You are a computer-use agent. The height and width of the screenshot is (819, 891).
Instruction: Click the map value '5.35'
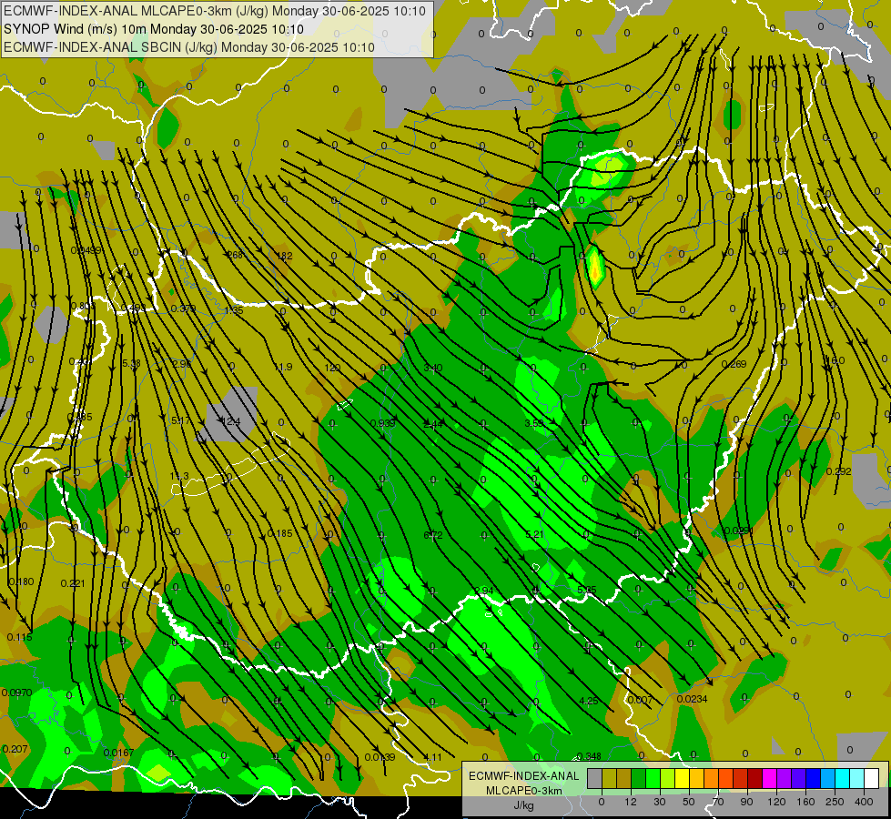587,590
